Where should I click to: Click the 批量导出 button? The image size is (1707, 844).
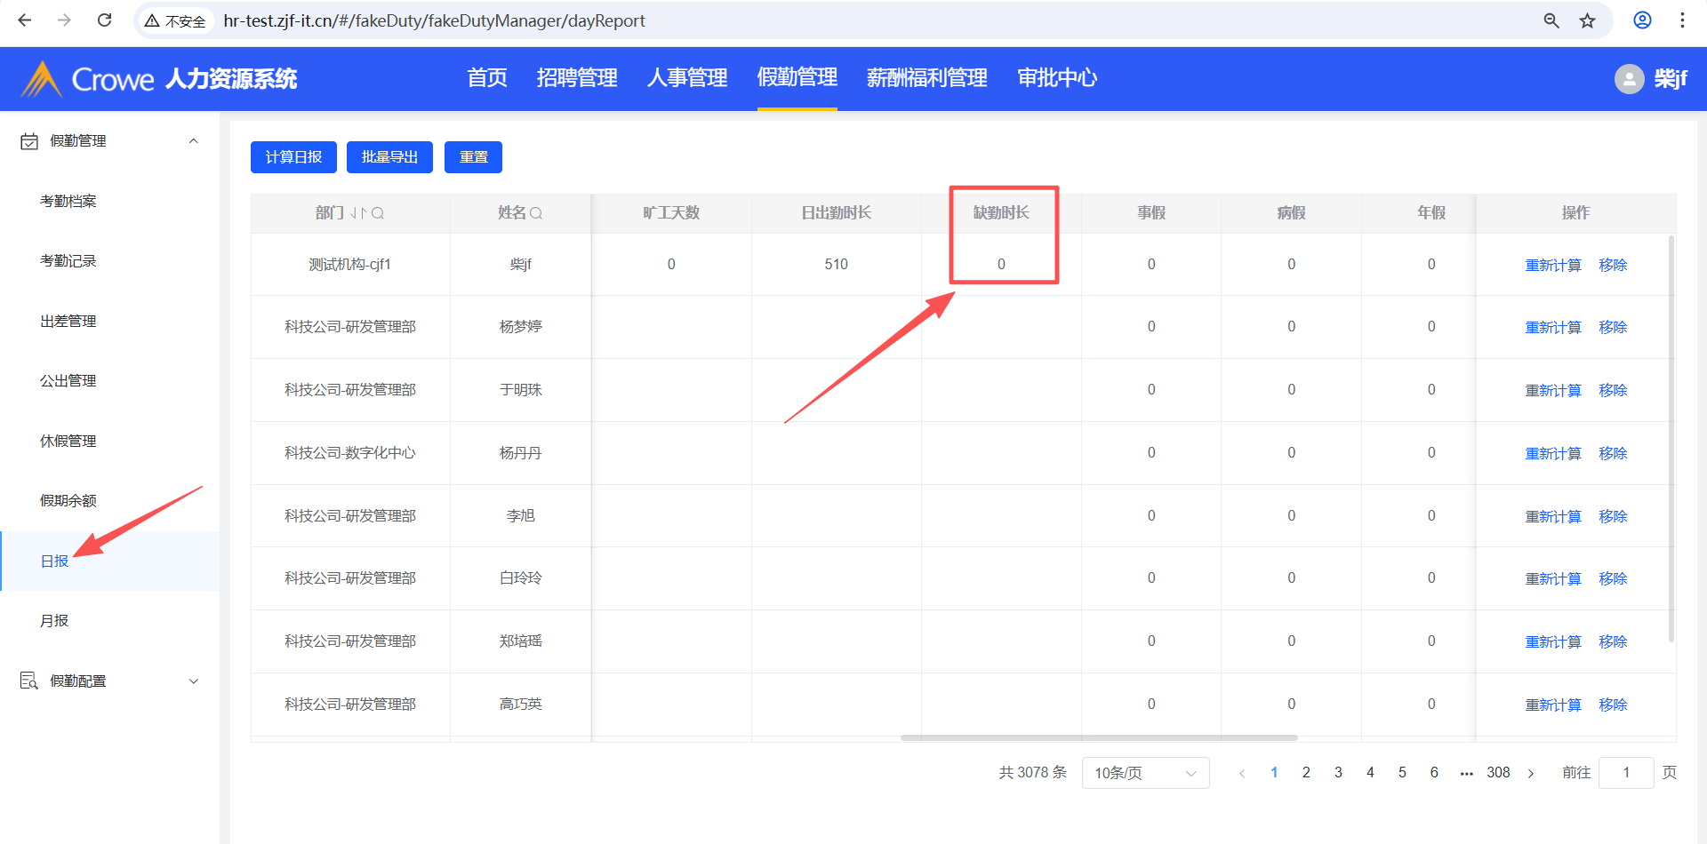389,157
